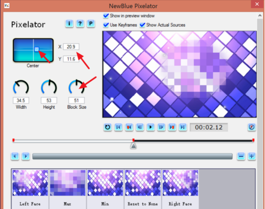Image resolution: width=265 pixels, height=209 pixels.
Task: Step forward one frame
Action: (161, 127)
